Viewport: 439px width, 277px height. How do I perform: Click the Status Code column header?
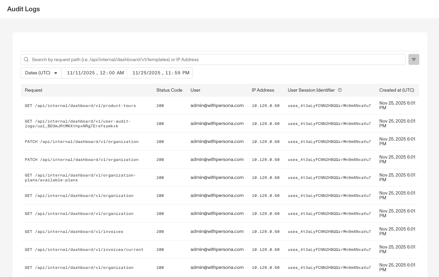click(x=169, y=90)
